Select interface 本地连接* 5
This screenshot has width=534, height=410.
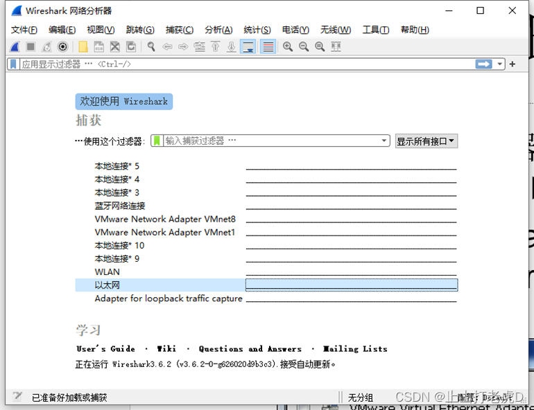[x=266, y=166]
